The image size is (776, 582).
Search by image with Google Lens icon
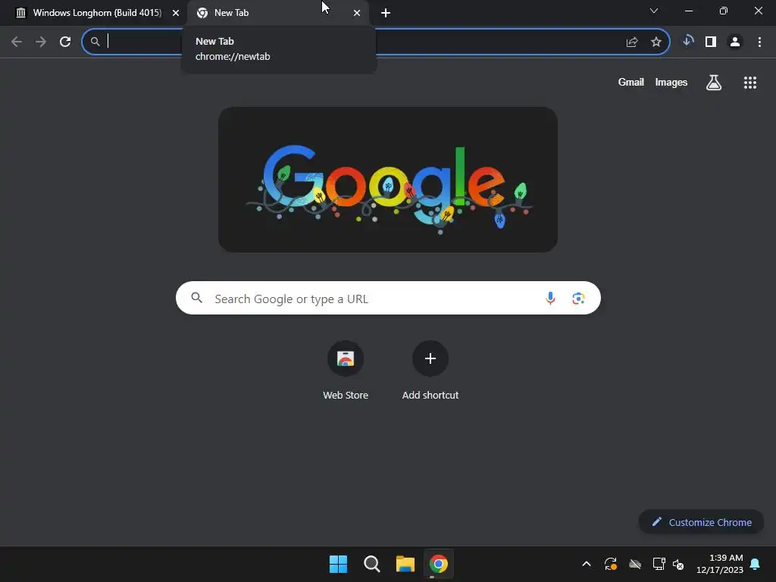(x=578, y=298)
